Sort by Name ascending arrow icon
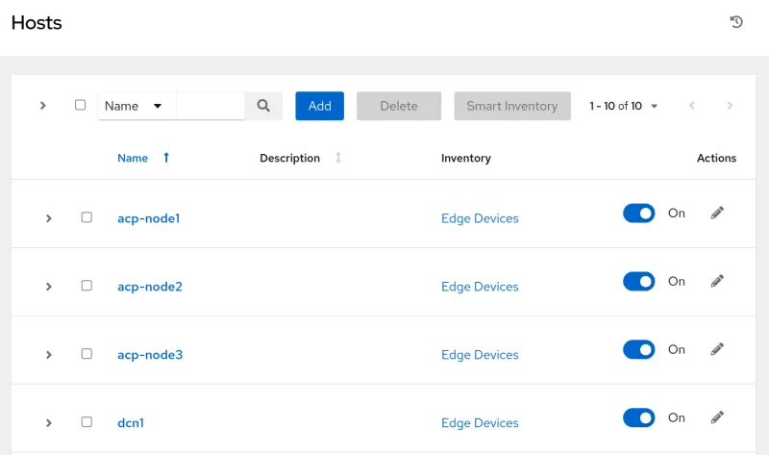Viewport: 769px width, 455px height. click(166, 158)
